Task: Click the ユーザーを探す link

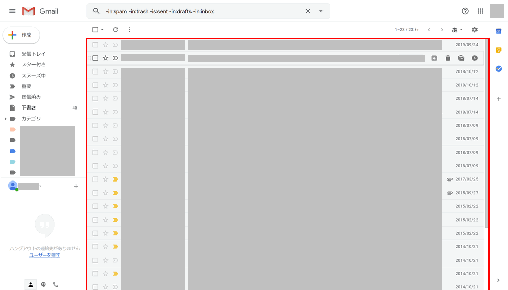Action: pos(45,255)
